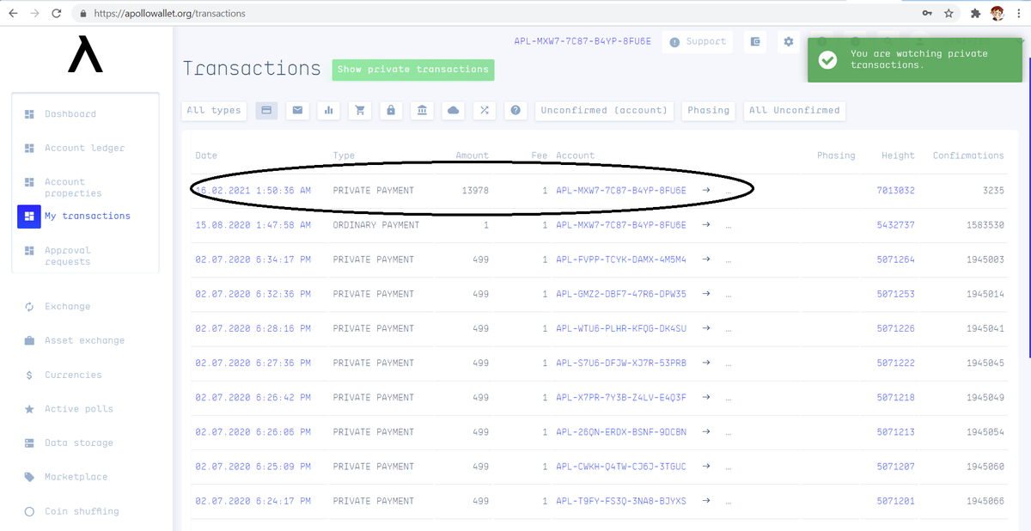Viewport: 1031px width, 531px height.
Task: Open account APL-X7PR-7Y3B-Z4LV-E4Q3F
Action: (621, 397)
